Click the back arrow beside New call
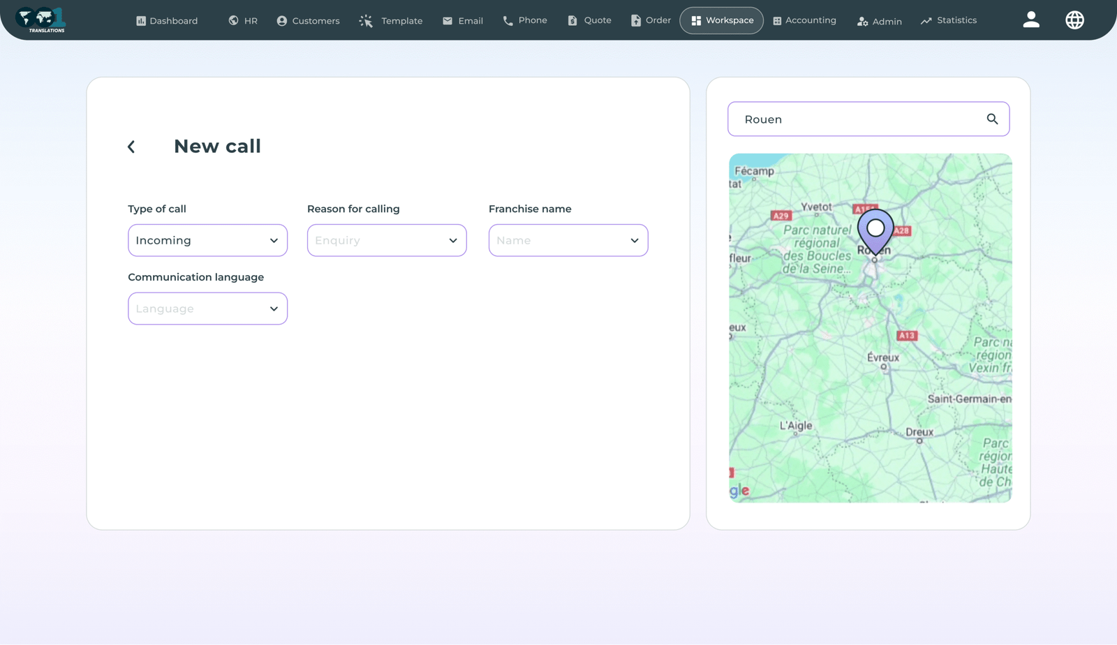Viewport: 1117px width, 645px height. 131,147
